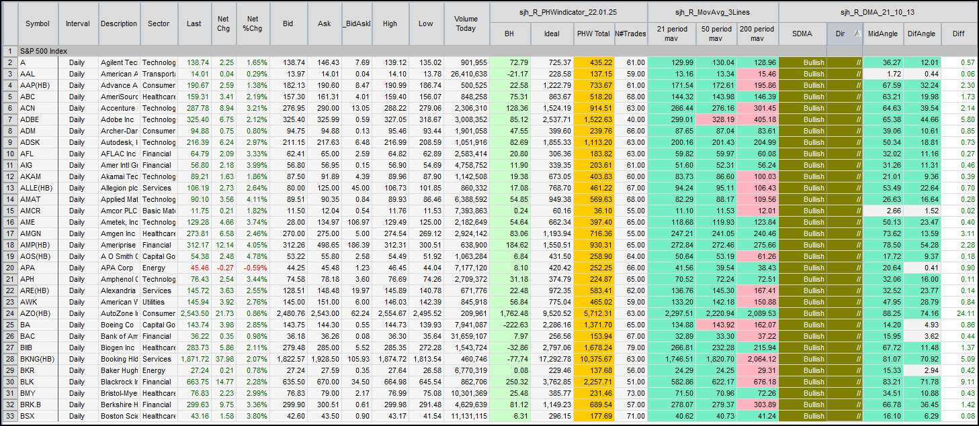This screenshot has height=426, width=979.
Task: Click the N#Trades column header
Action: (630, 33)
